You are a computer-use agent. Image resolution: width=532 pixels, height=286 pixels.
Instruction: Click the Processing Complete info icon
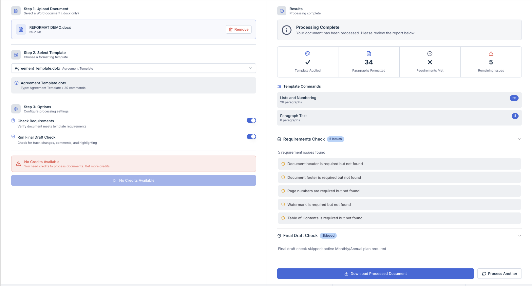pyautogui.click(x=287, y=30)
